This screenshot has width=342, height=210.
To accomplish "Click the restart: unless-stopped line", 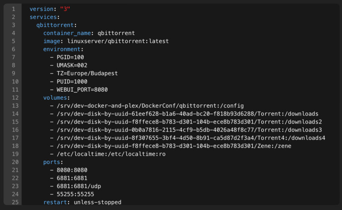I will coord(82,202).
